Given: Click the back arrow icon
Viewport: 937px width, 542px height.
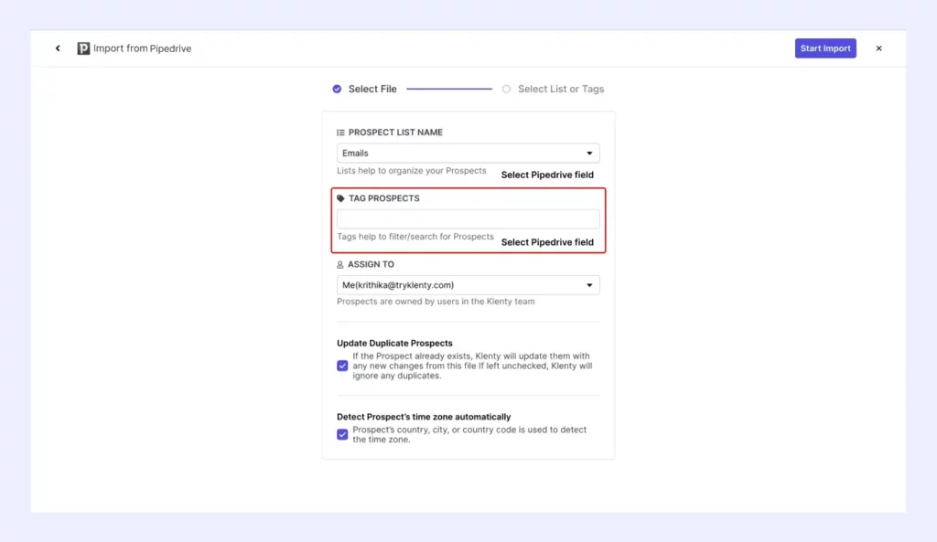Looking at the screenshot, I should [58, 48].
